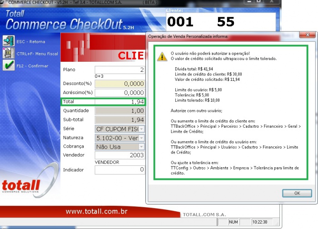The image size is (318, 229).
Task: Close the Operação de Venda Personalizada dialog
Action: [x=308, y=35]
